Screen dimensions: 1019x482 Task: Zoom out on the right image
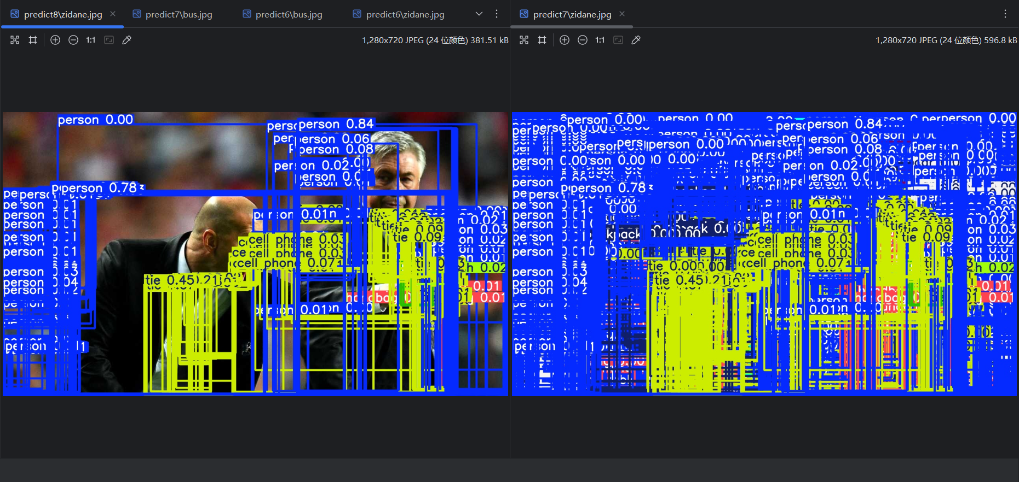[x=583, y=40]
